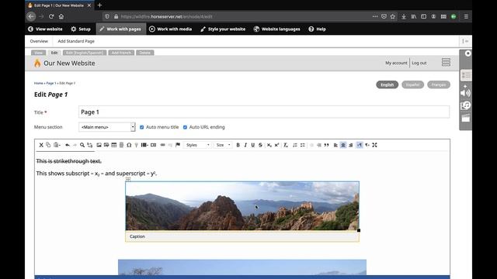This screenshot has width=497, height=279.
Task: Open the Find magnifier tool
Action: pos(82,145)
